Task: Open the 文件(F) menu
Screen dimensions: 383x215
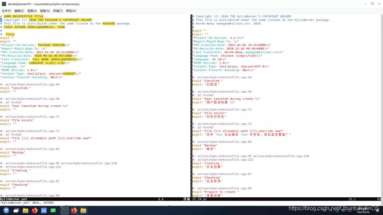Action: [x=6, y=11]
